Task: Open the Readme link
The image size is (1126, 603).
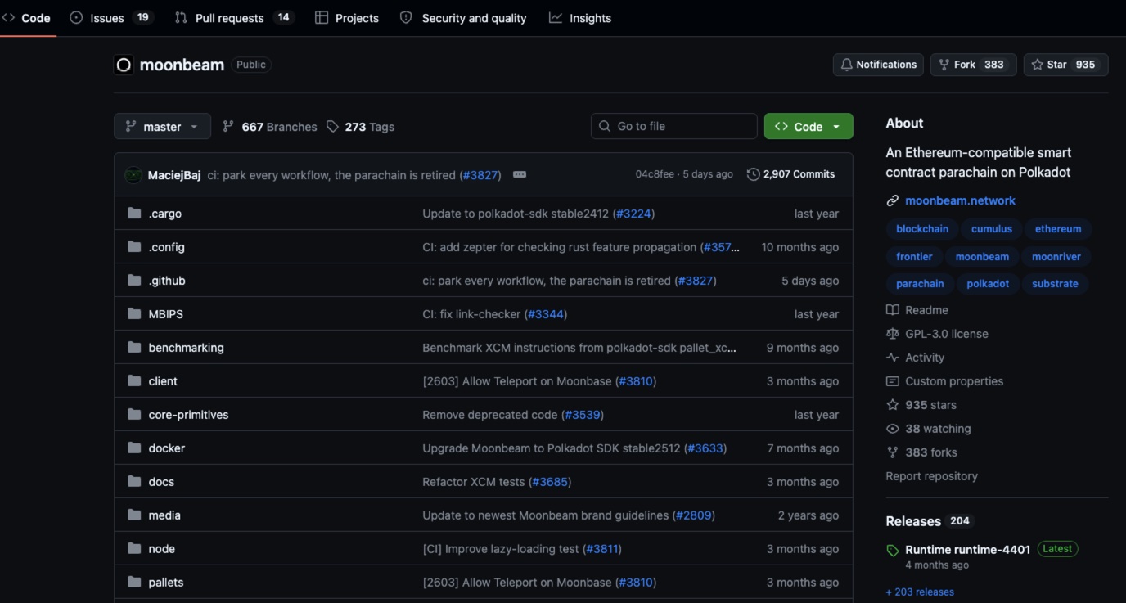Action: [x=917, y=310]
